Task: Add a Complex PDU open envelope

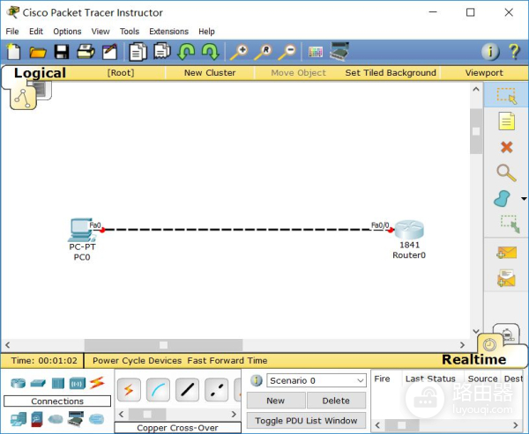Action: 506,277
